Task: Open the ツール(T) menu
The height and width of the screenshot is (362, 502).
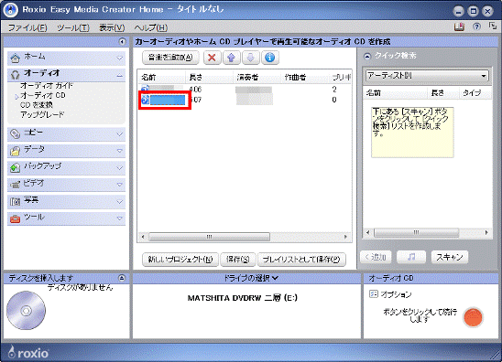Action: click(x=73, y=27)
